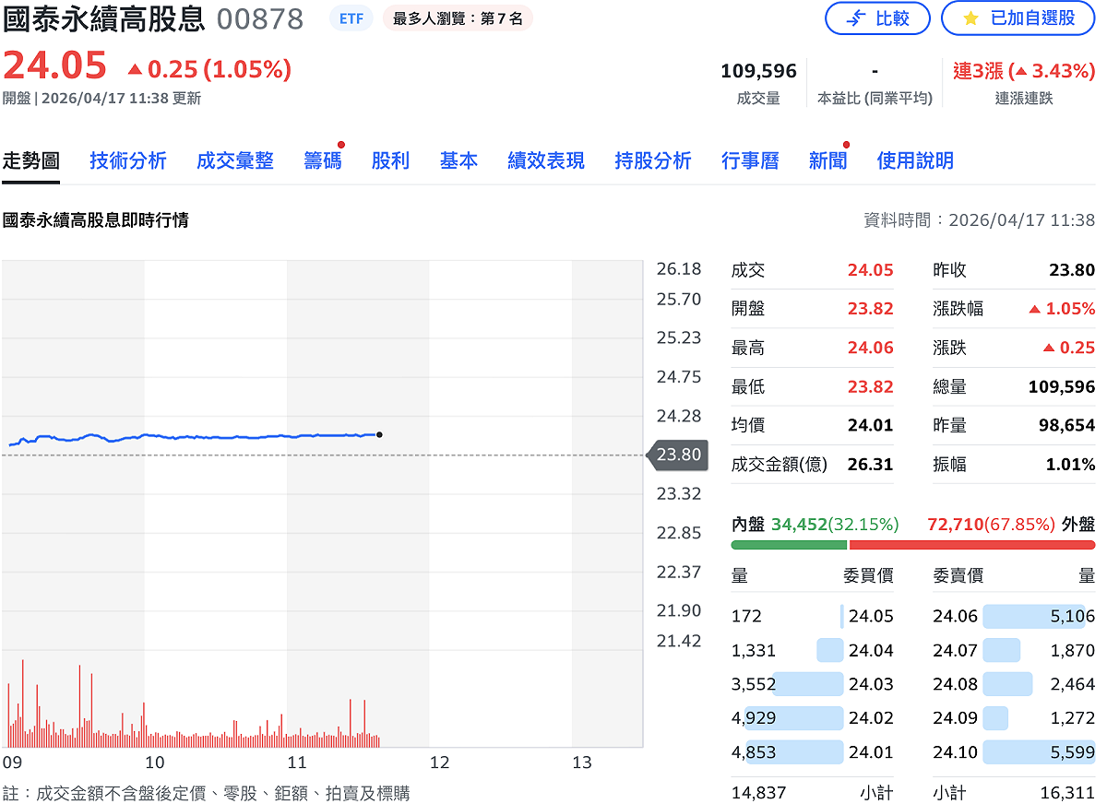Click the green 內盤 ratio bar
This screenshot has width=1107, height=804.
(x=789, y=545)
